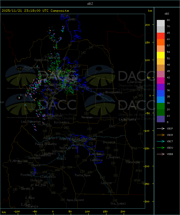The image size is (180, 215).
Task: Select the red 60-65 dBZ legend swatch
Action: [x=161, y=36]
